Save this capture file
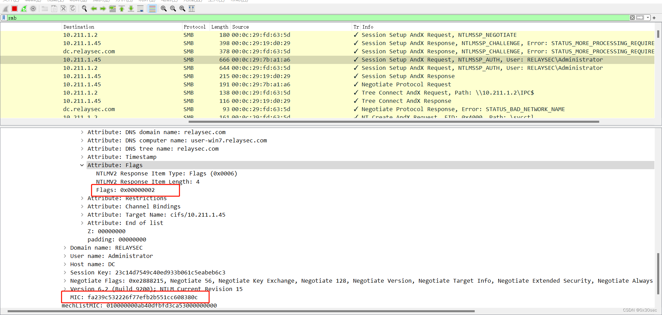Image resolution: width=662 pixels, height=315 pixels. [54, 9]
